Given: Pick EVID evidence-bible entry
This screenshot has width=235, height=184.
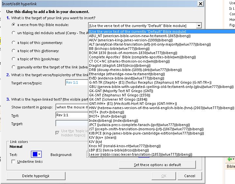Looking at the screenshot, I should [162, 78].
